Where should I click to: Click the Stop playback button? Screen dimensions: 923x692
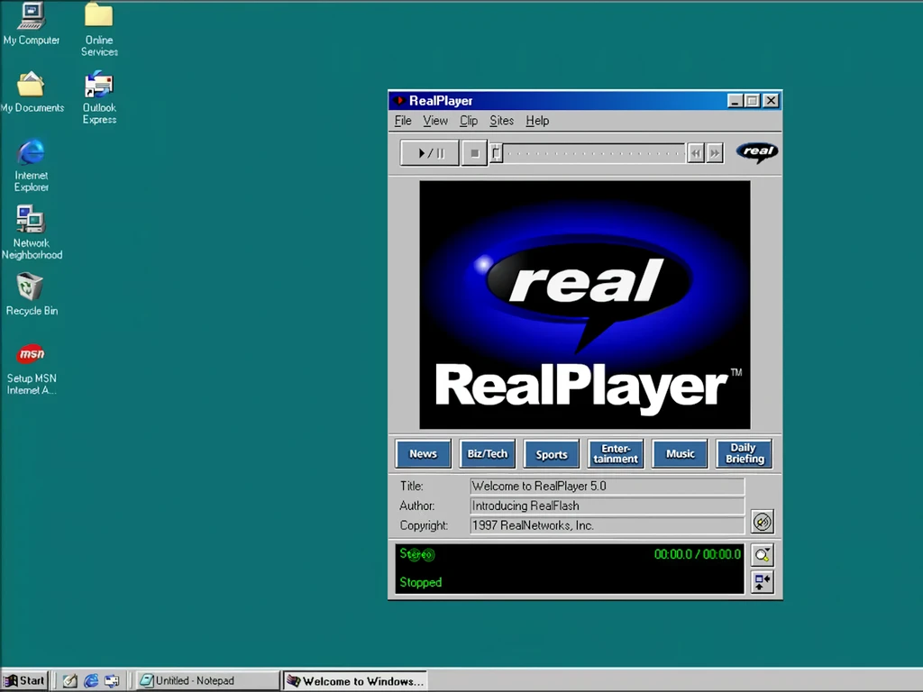click(474, 153)
